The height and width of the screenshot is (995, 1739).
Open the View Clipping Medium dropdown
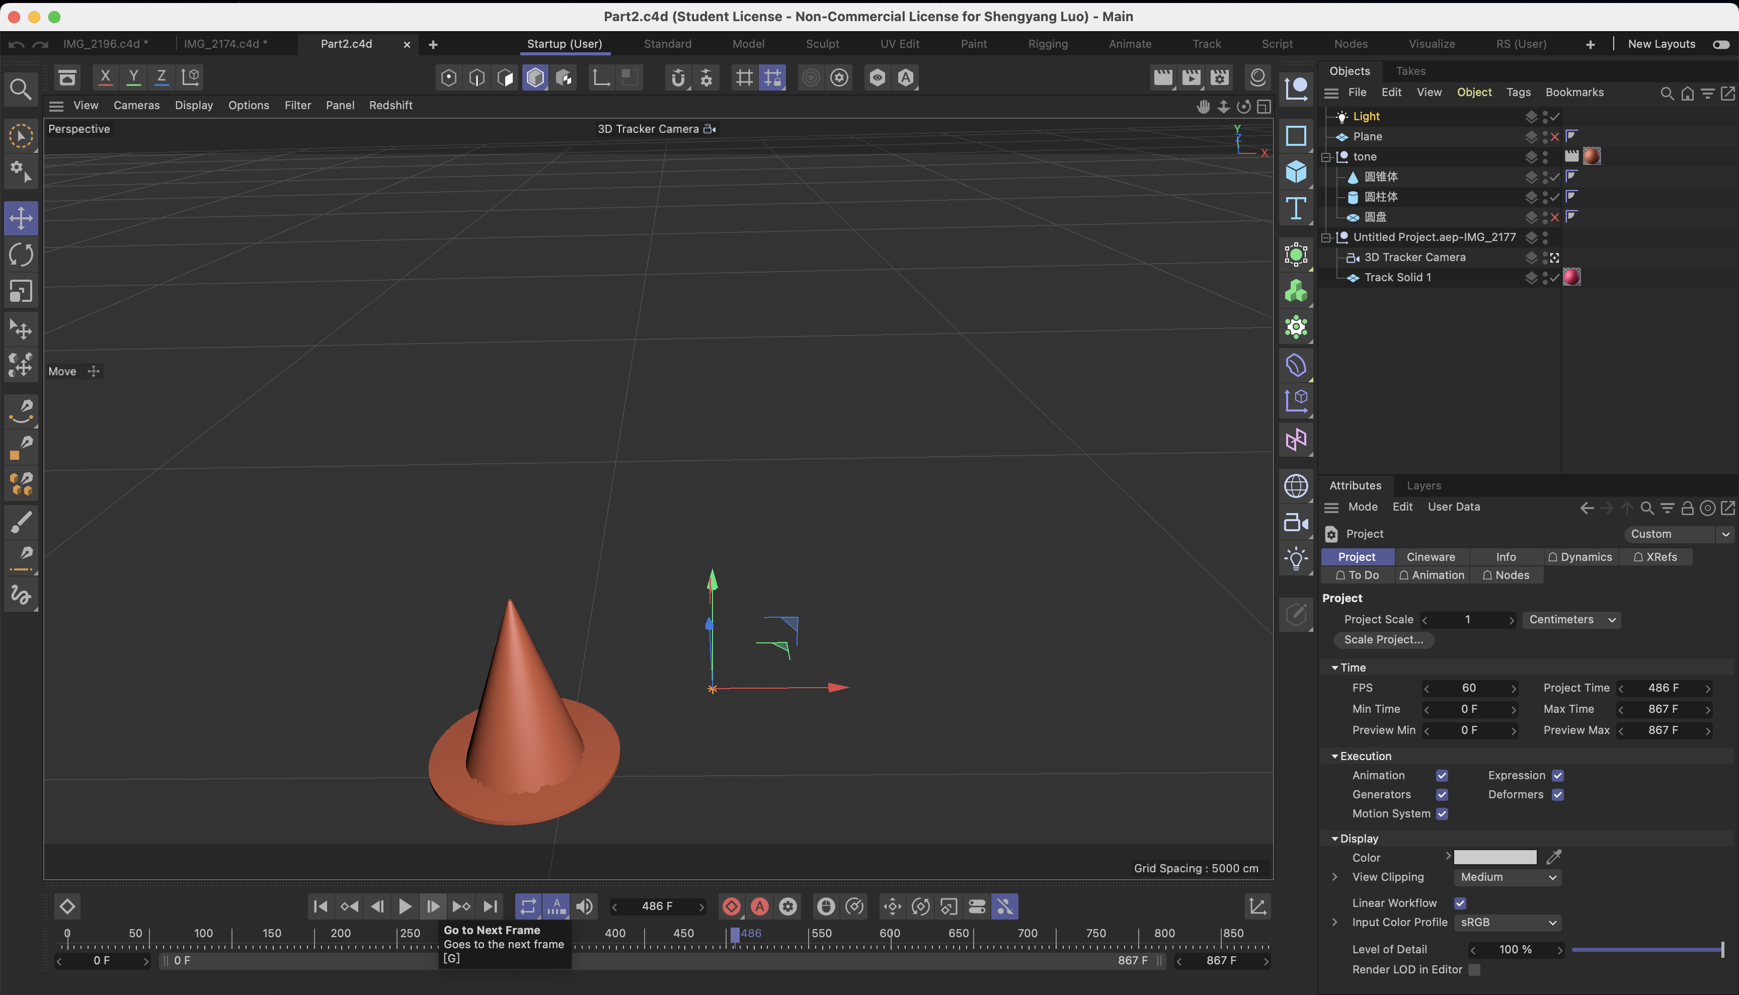1507,877
